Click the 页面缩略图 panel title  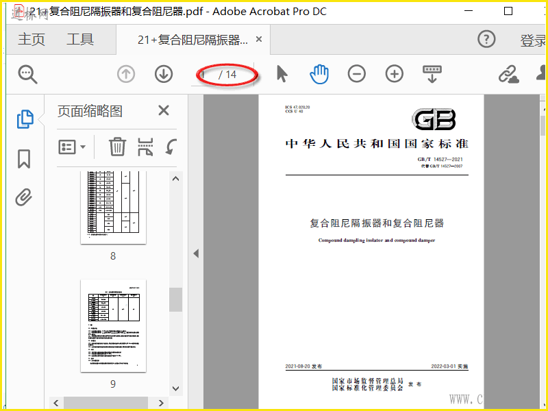tap(90, 111)
